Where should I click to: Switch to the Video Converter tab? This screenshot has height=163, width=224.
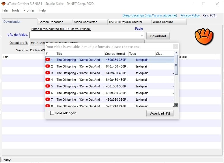[x=90, y=22]
